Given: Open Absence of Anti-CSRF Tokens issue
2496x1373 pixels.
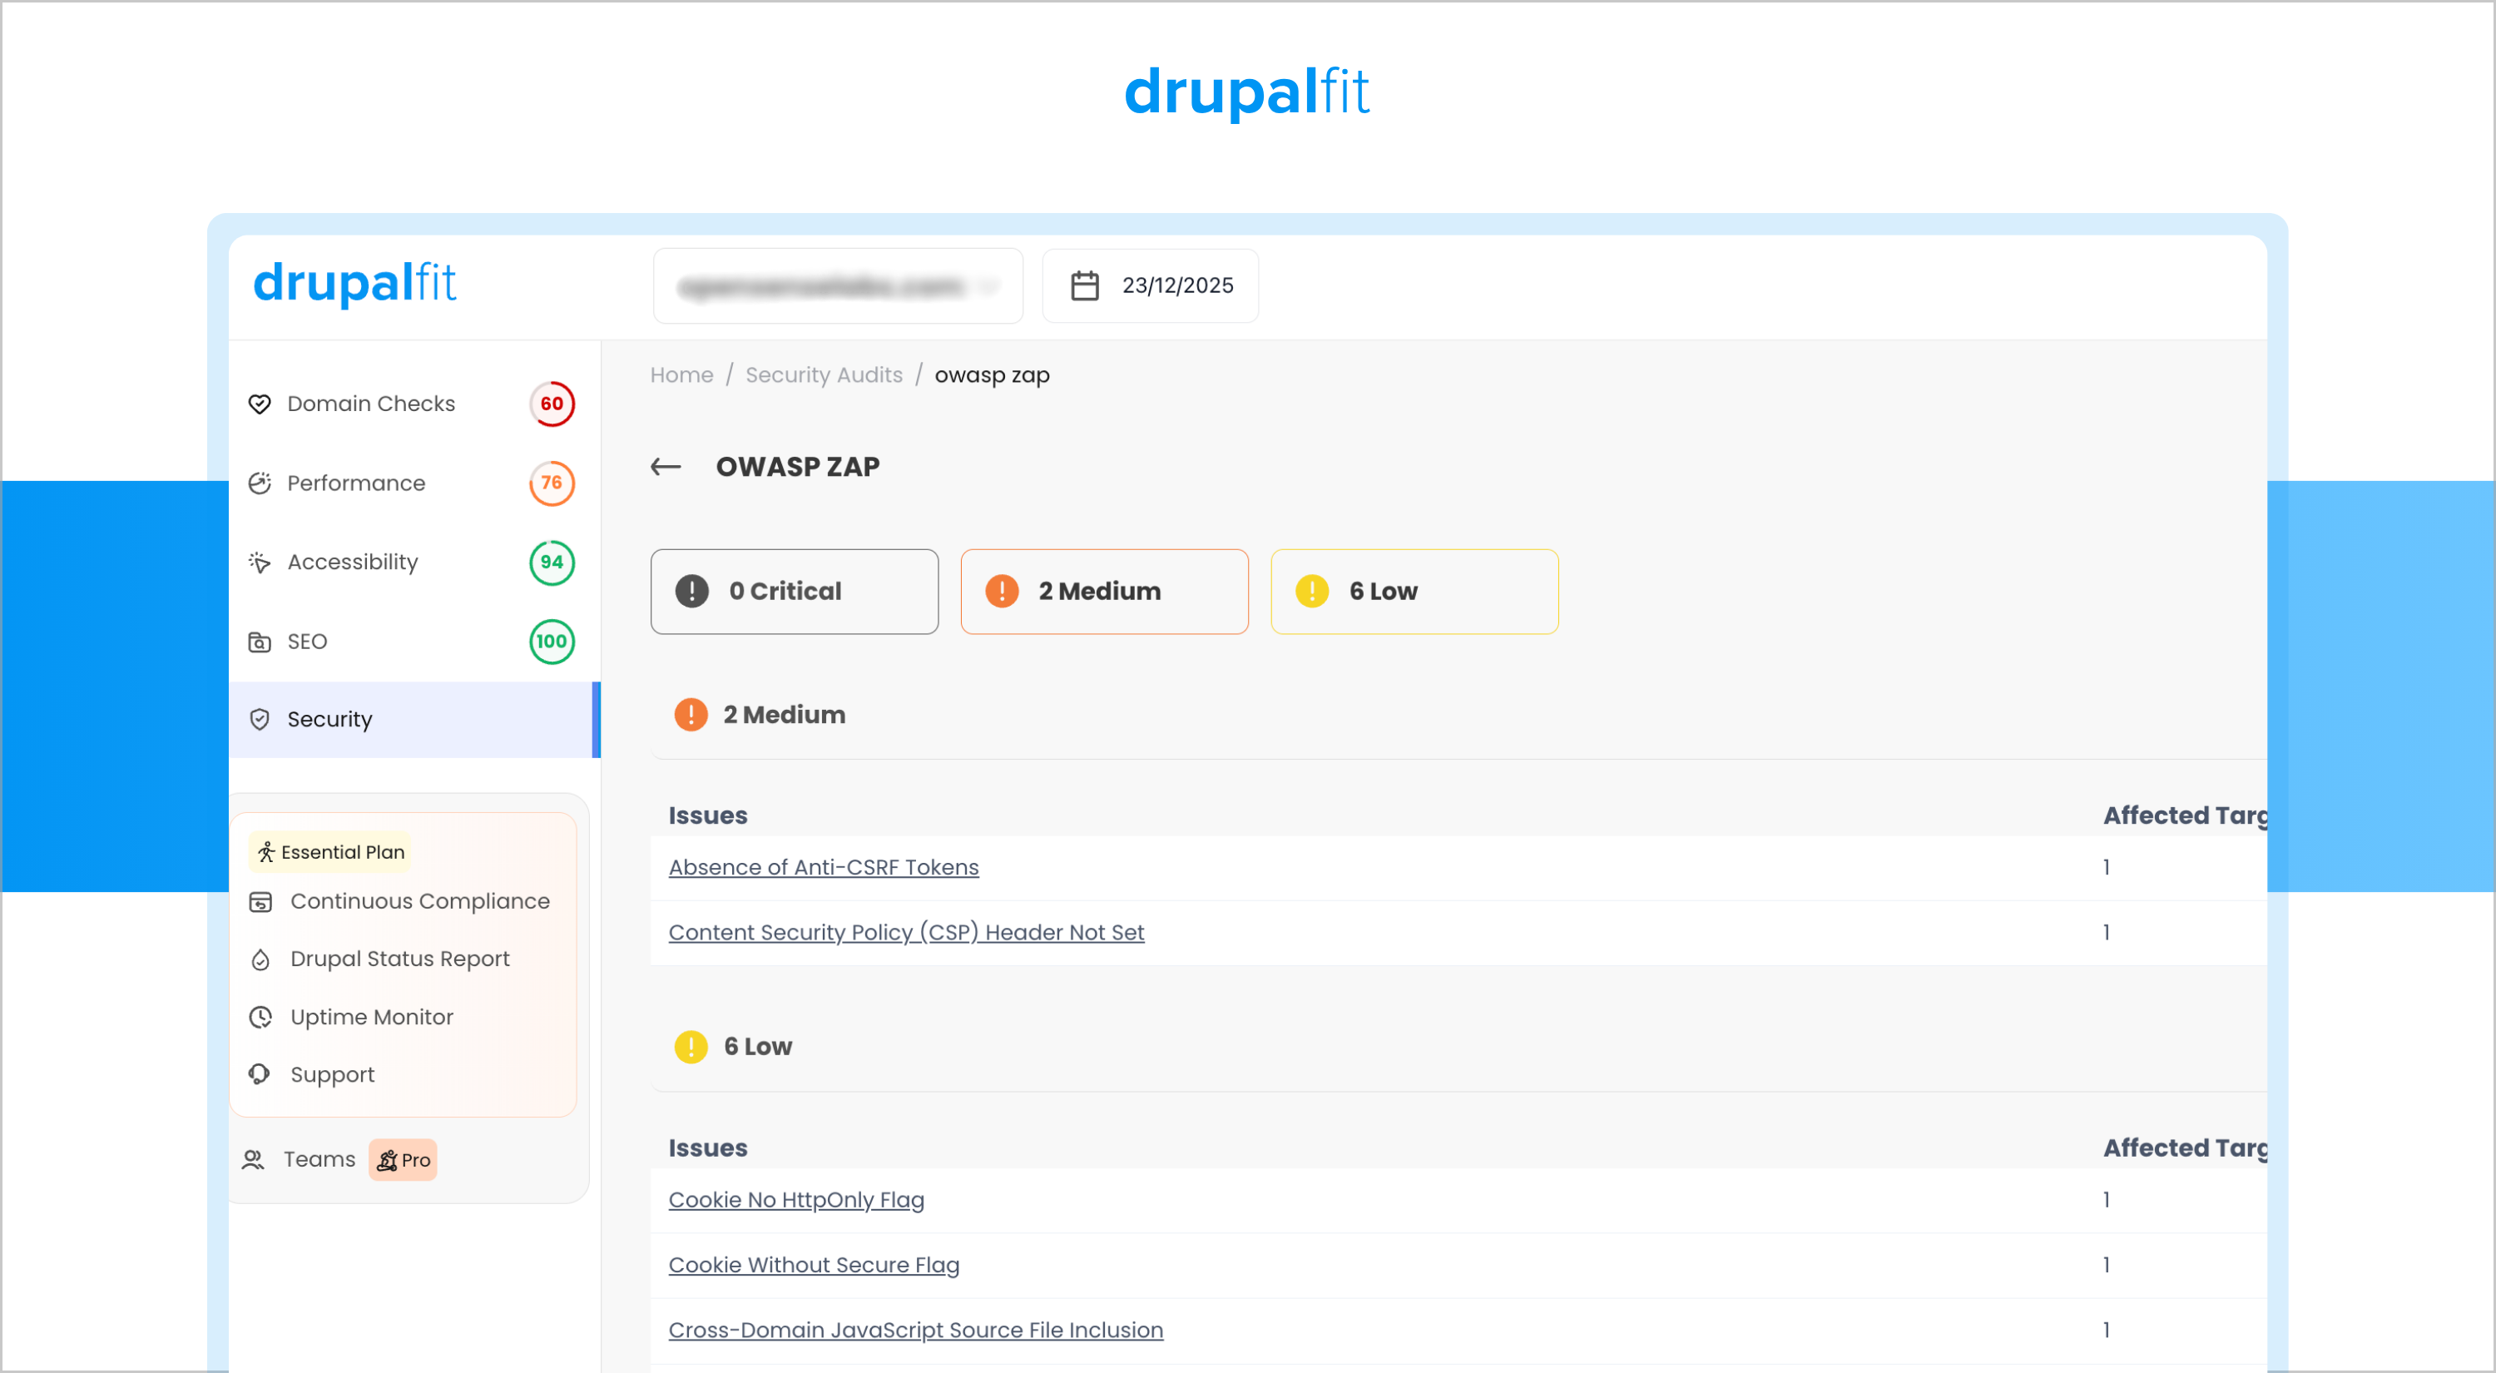Looking at the screenshot, I should point(824,868).
